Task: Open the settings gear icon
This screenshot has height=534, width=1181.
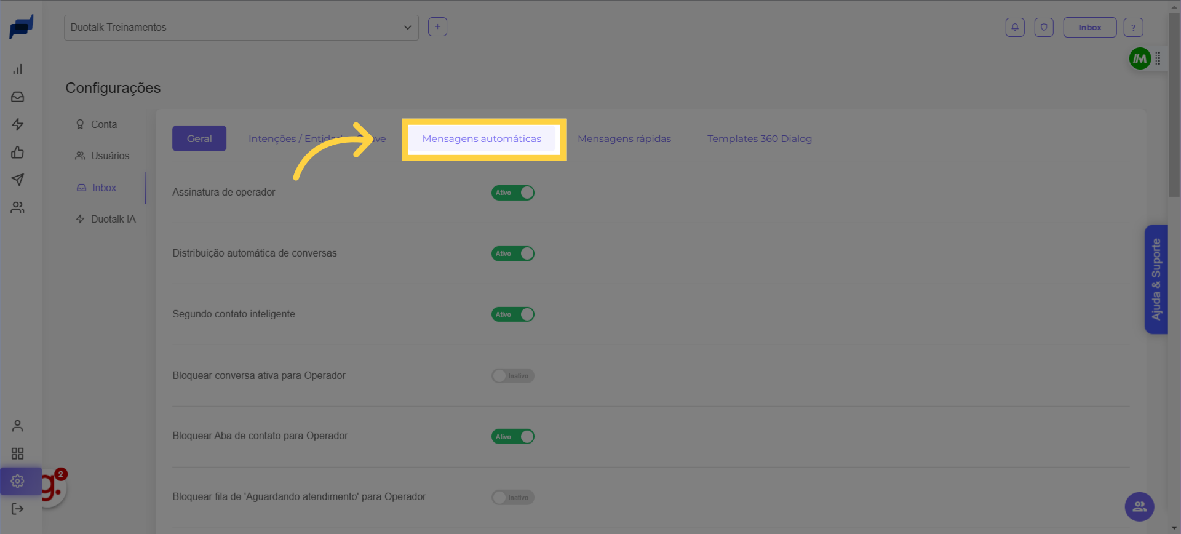Action: pyautogui.click(x=17, y=481)
